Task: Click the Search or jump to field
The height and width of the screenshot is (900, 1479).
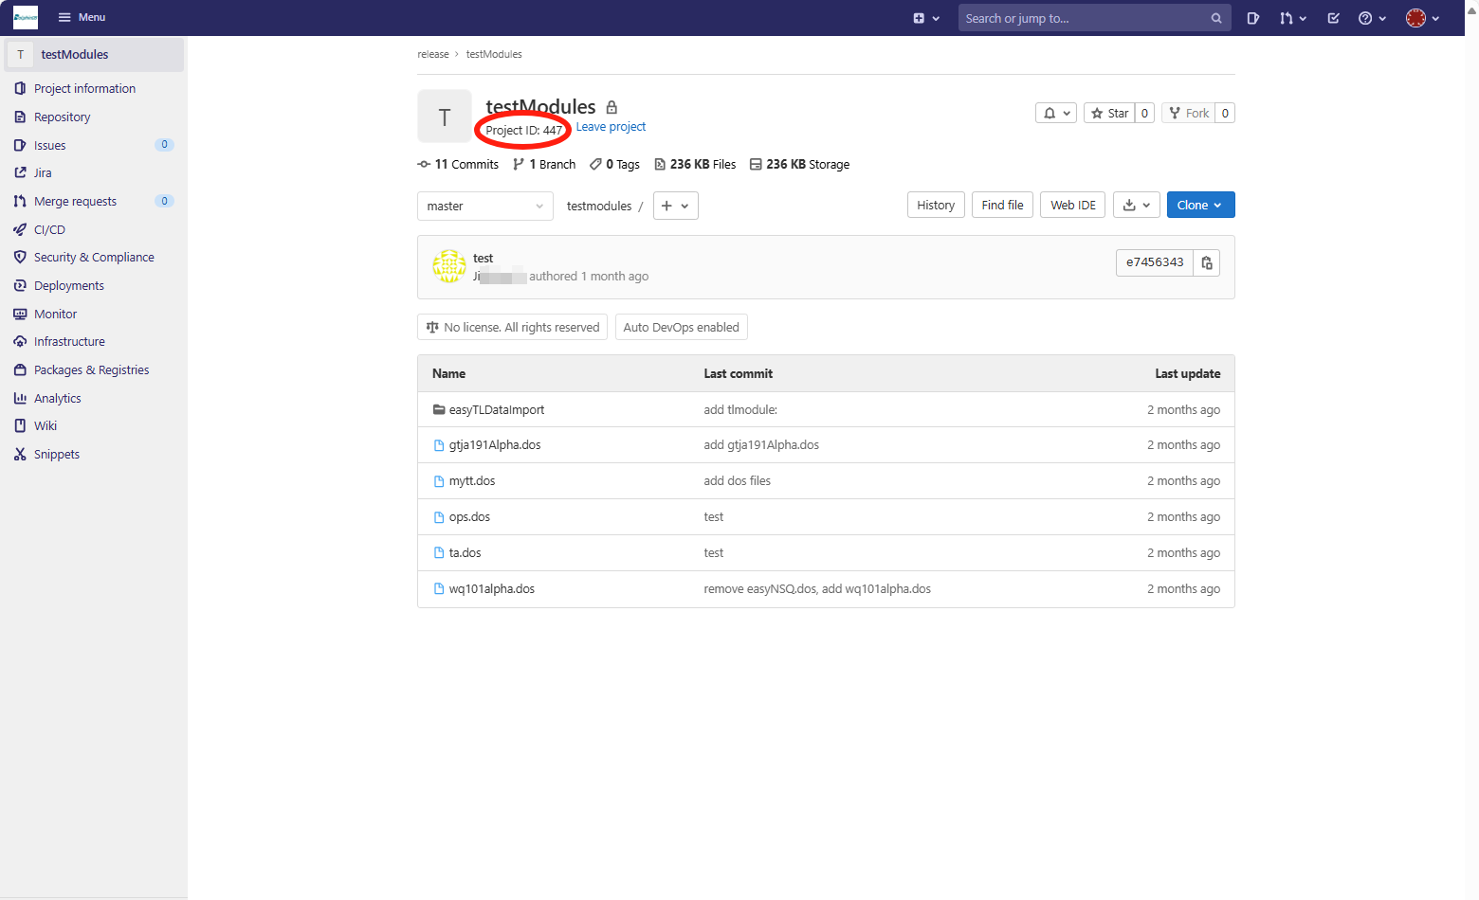Action: [x=1083, y=18]
